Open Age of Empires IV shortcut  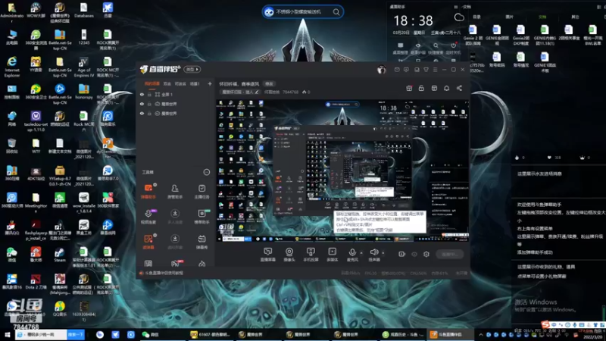(x=83, y=67)
